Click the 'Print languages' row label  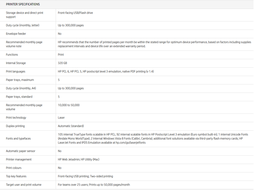point(16,71)
